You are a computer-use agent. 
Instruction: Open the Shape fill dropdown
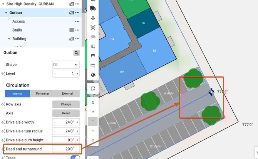(x=66, y=65)
